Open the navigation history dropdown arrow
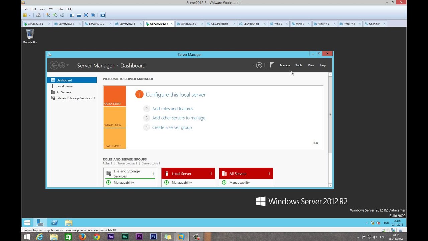This screenshot has width=428, height=241. 67,65
